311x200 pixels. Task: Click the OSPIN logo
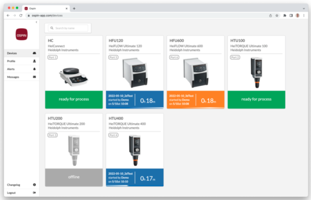coord(21,34)
